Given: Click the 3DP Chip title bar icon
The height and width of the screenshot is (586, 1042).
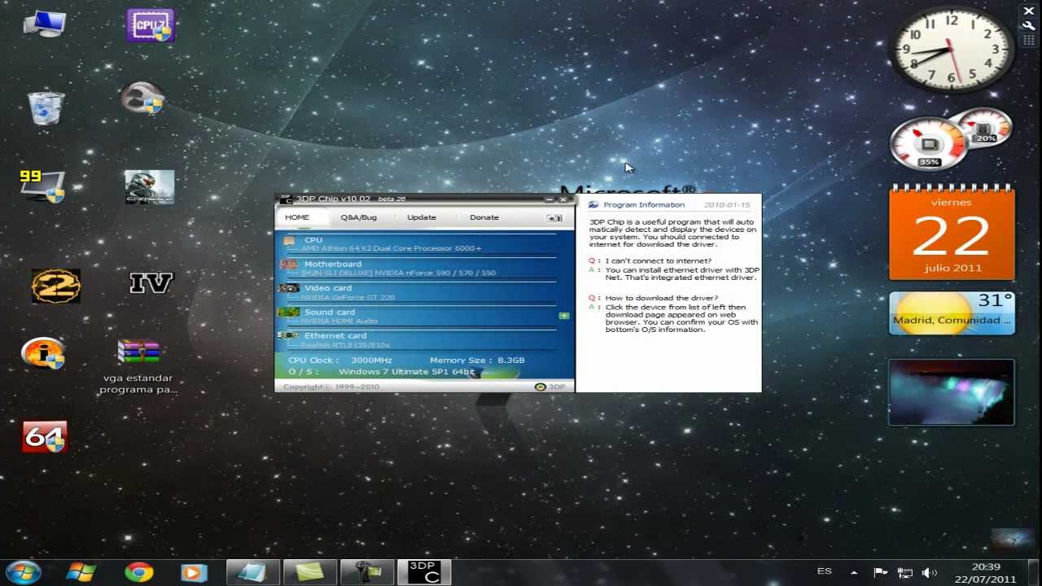Looking at the screenshot, I should coord(287,199).
